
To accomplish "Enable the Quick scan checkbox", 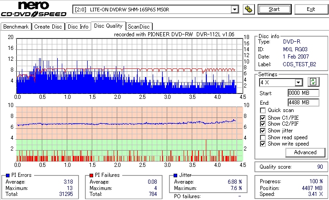I will [263, 110].
